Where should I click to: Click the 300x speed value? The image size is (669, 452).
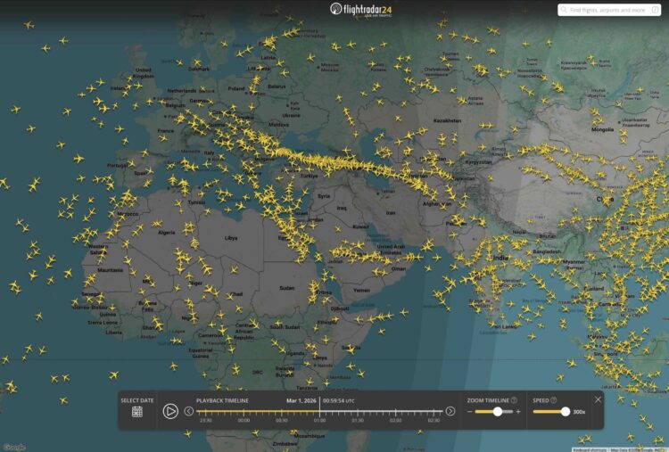(x=580, y=412)
